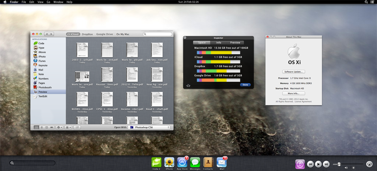
Task: Click the Google Drive storage bar
Action: click(218, 80)
